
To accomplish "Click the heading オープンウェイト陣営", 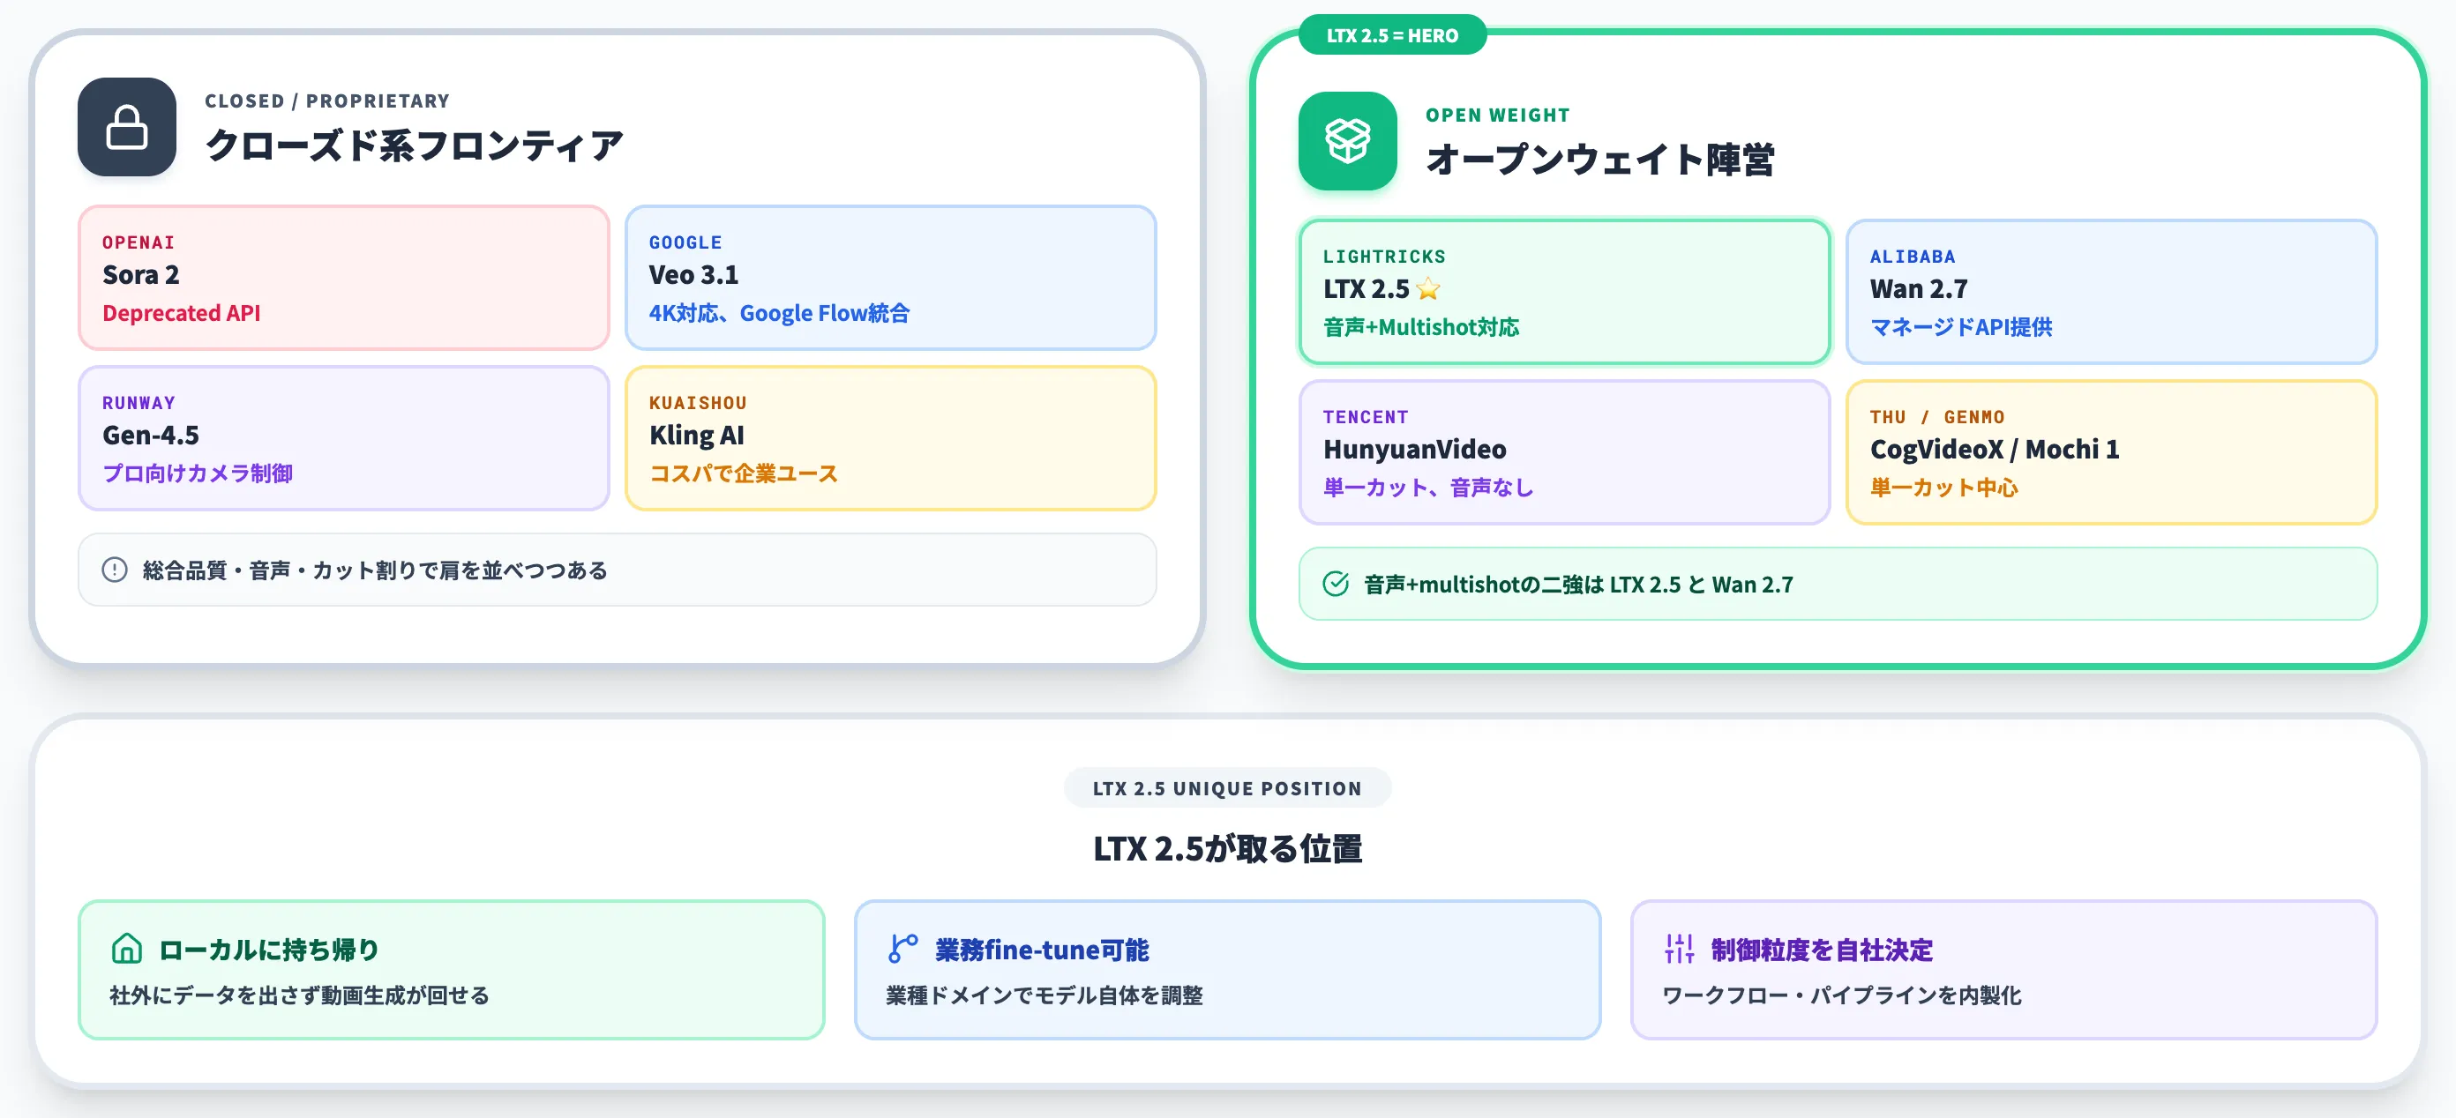I will click(1599, 160).
